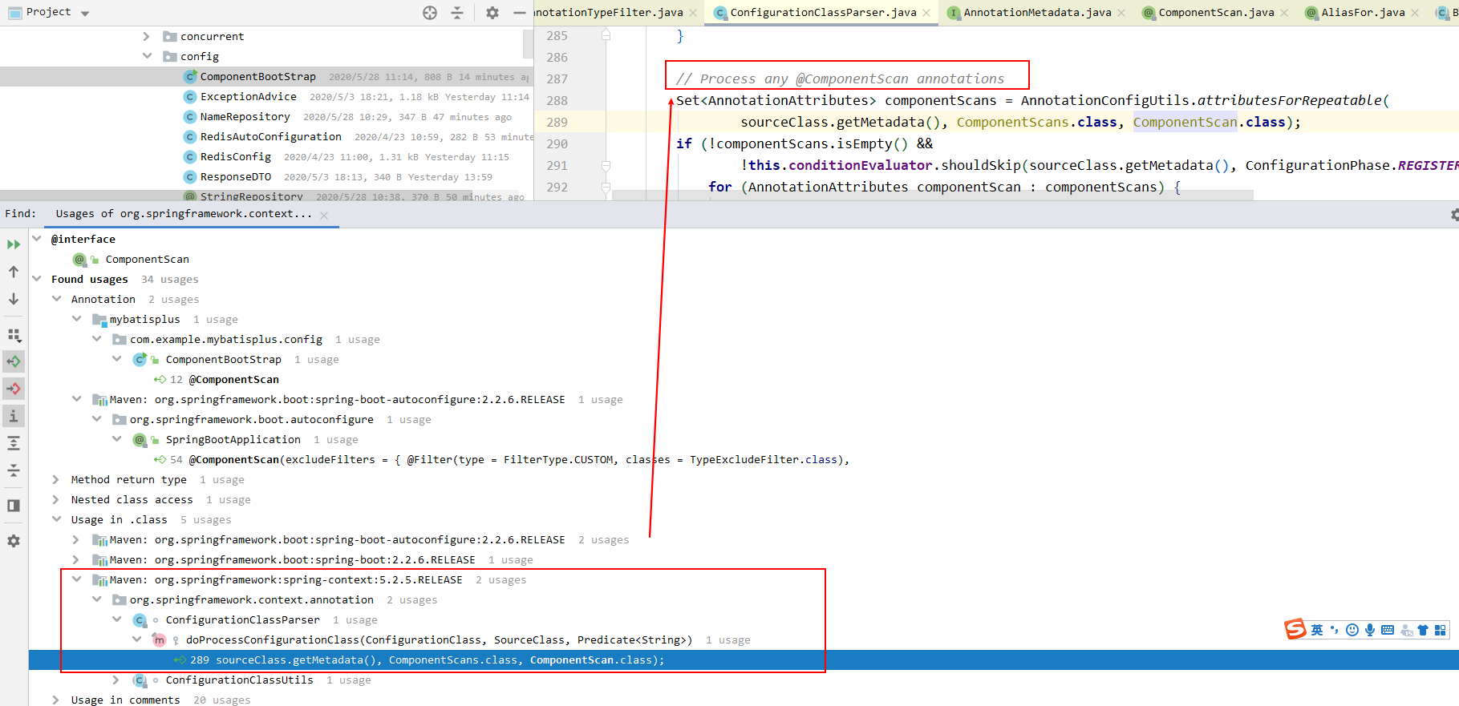This screenshot has width=1459, height=706.
Task: Go to next occurrence with down arrow
Action: click(x=14, y=299)
